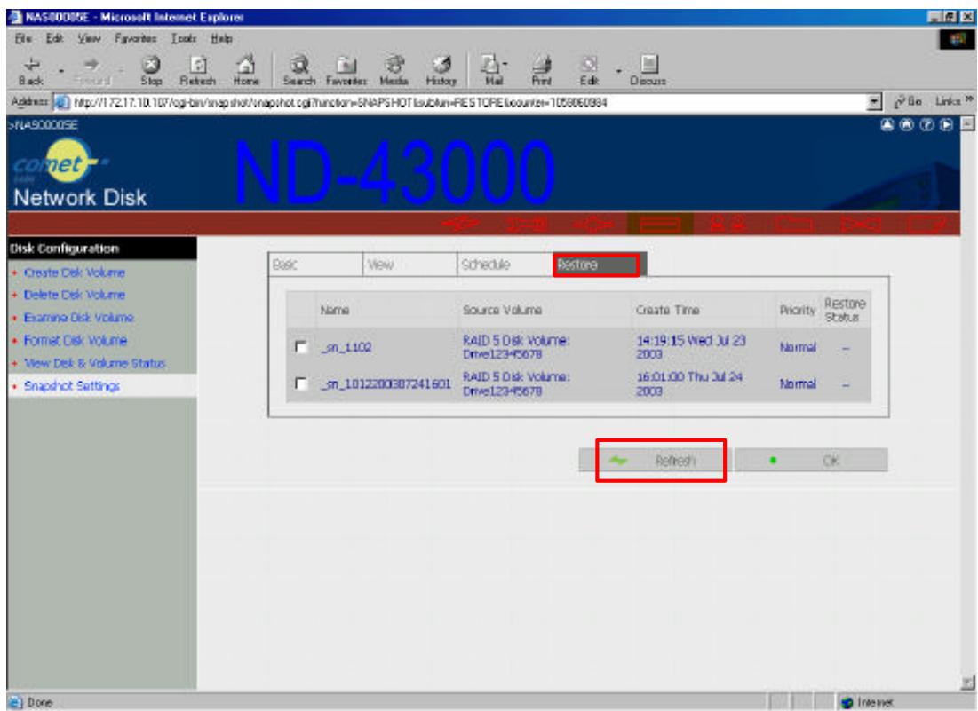Click the wrench-shaped icon in red bar
This screenshot has width=978, height=711.
click(525, 224)
